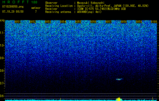Click the 0.6 kHz axis label

click(2, 96)
